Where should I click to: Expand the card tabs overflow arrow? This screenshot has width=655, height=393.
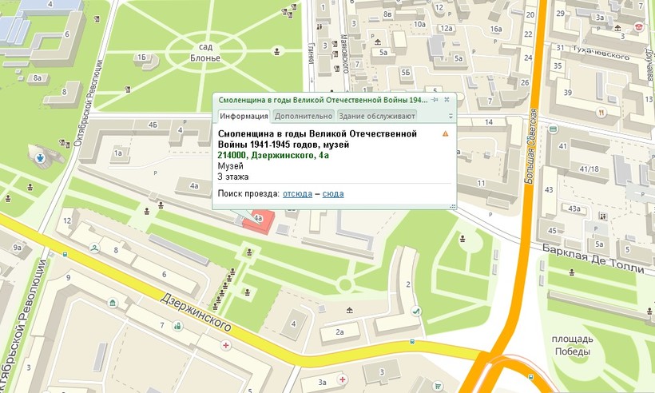(x=451, y=116)
